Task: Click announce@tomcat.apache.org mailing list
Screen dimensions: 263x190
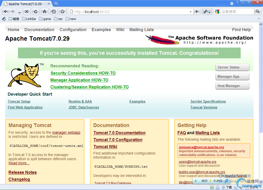Action: point(201,147)
